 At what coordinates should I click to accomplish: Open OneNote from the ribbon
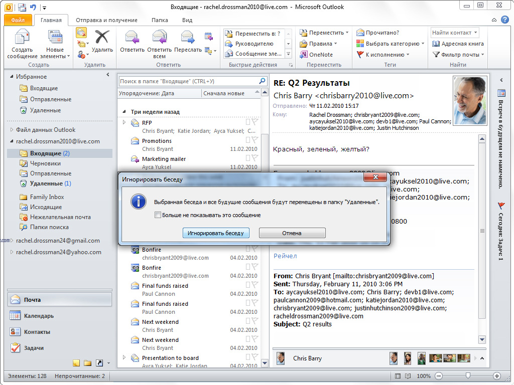tap(316, 55)
